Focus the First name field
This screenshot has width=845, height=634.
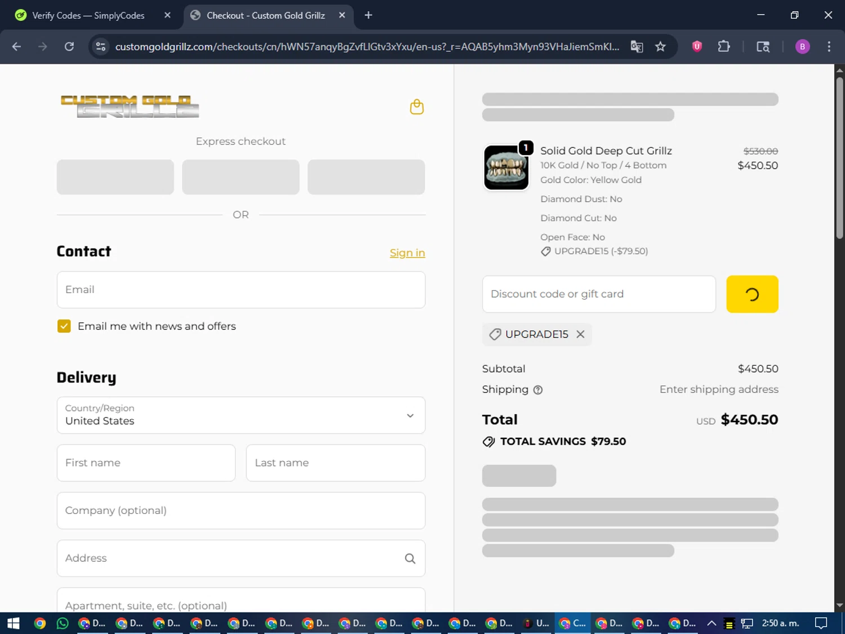pyautogui.click(x=146, y=463)
